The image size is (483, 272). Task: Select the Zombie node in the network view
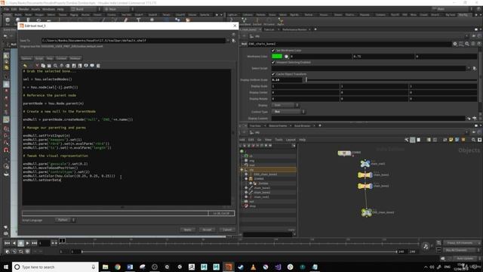point(344,153)
